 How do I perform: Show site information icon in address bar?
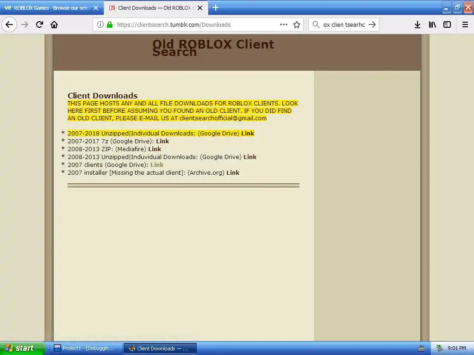(100, 25)
